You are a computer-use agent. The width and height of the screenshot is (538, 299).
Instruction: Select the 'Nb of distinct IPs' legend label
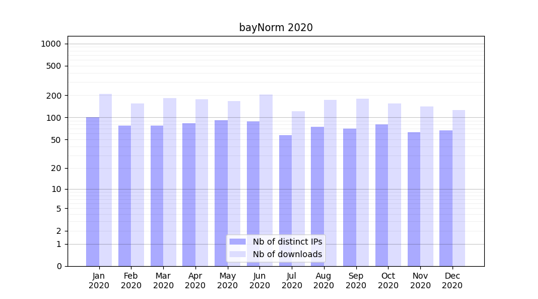point(287,242)
